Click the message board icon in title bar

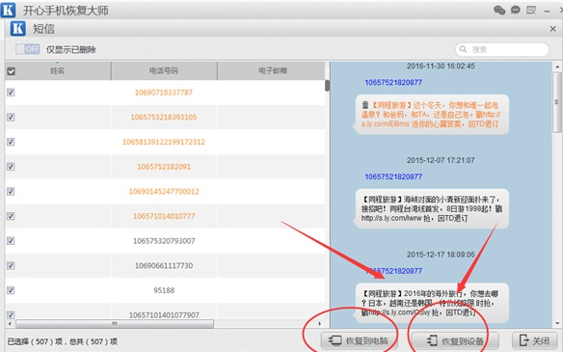pyautogui.click(x=531, y=10)
